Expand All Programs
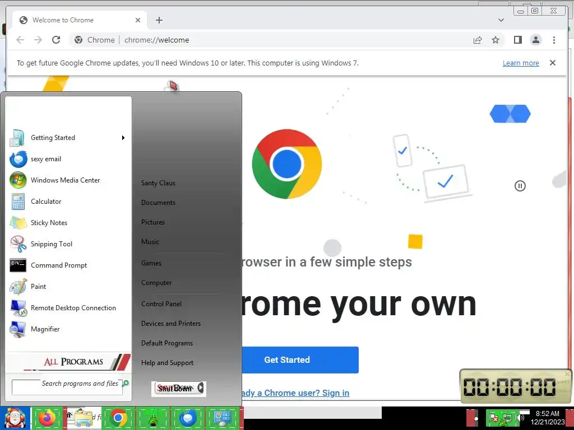 click(70, 362)
